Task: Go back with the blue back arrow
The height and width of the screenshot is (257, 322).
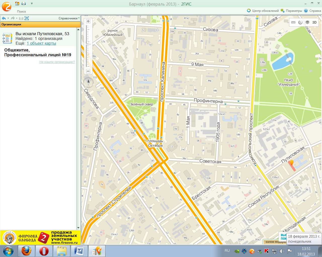Action: point(4,18)
